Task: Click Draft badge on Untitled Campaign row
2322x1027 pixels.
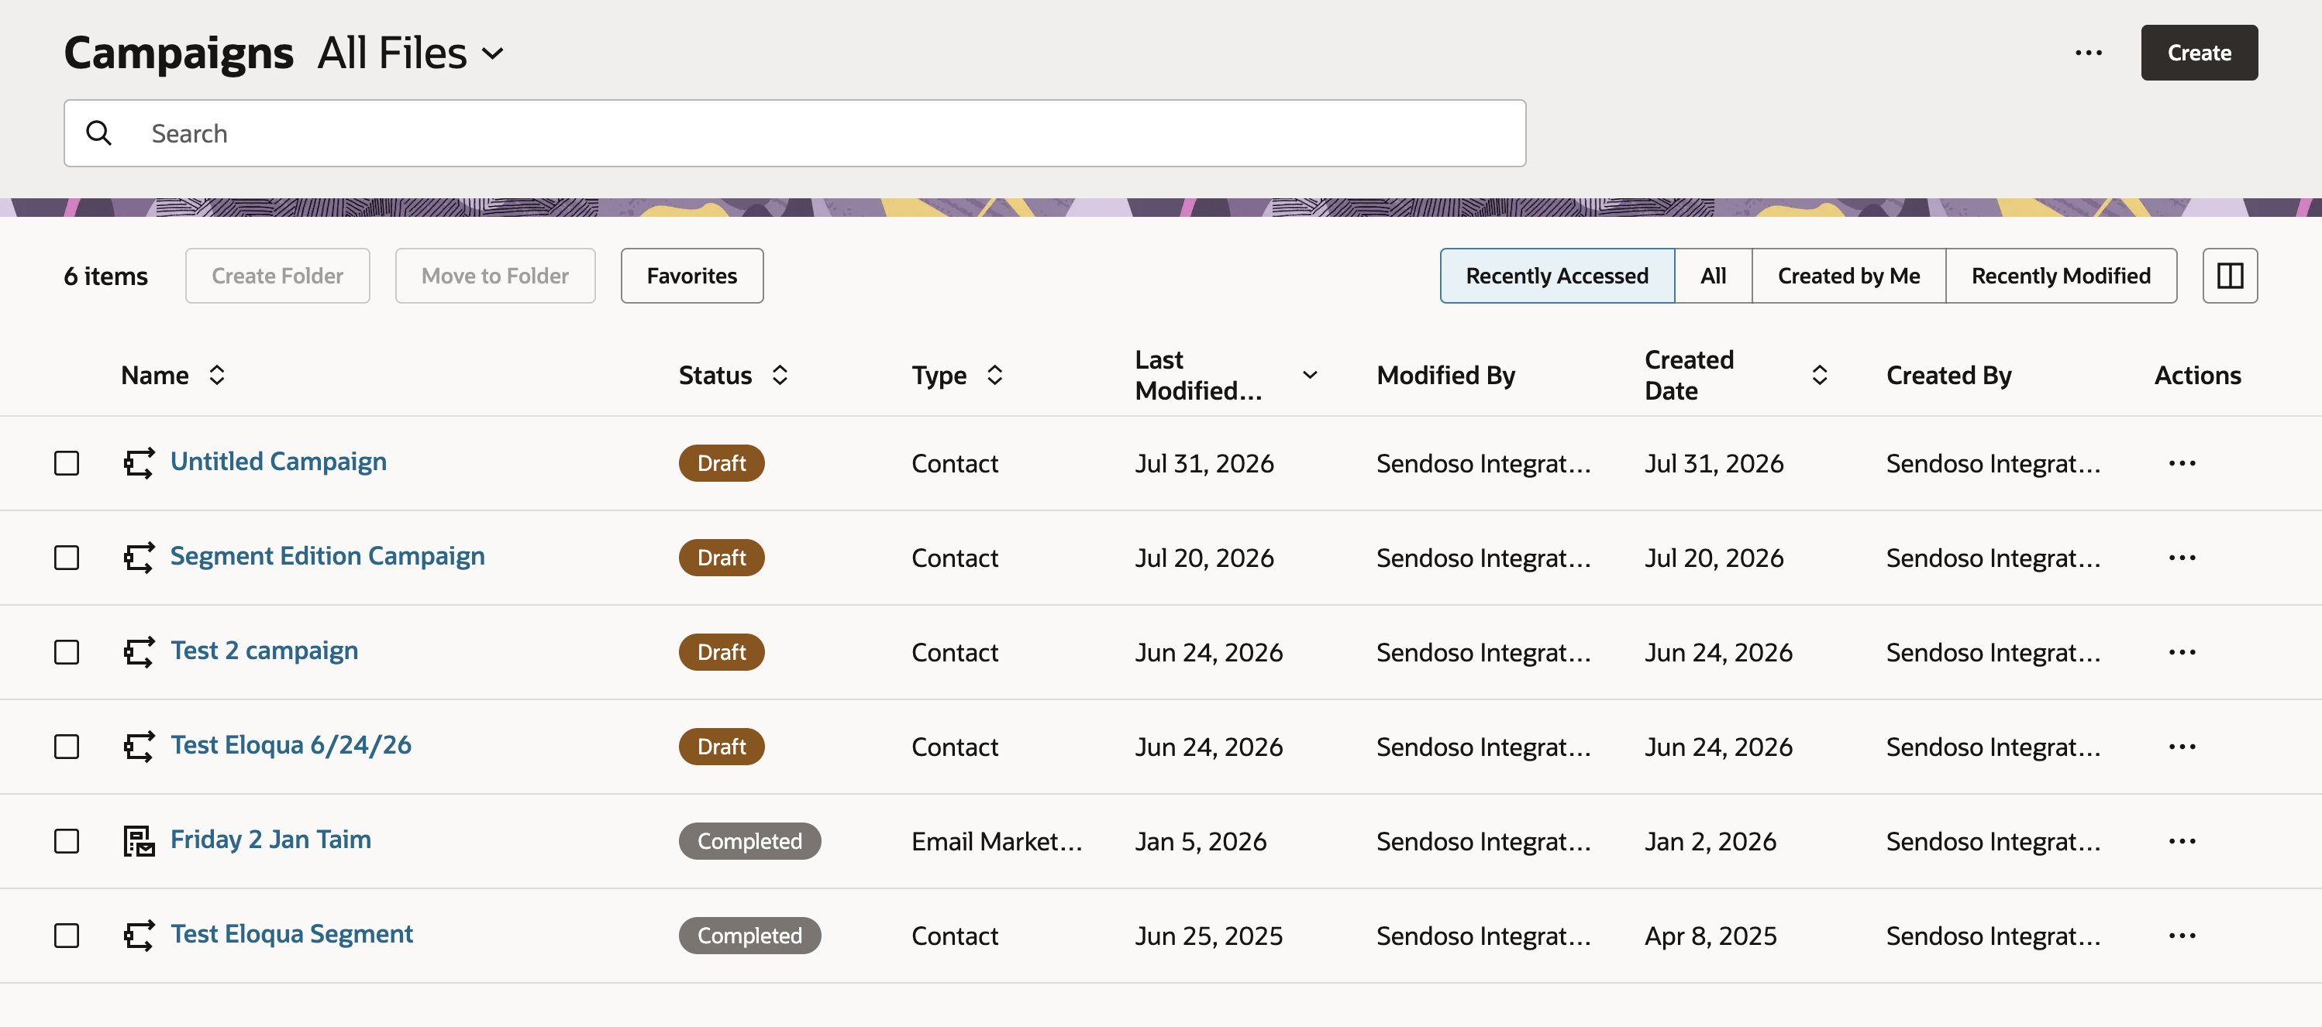Action: click(x=721, y=463)
